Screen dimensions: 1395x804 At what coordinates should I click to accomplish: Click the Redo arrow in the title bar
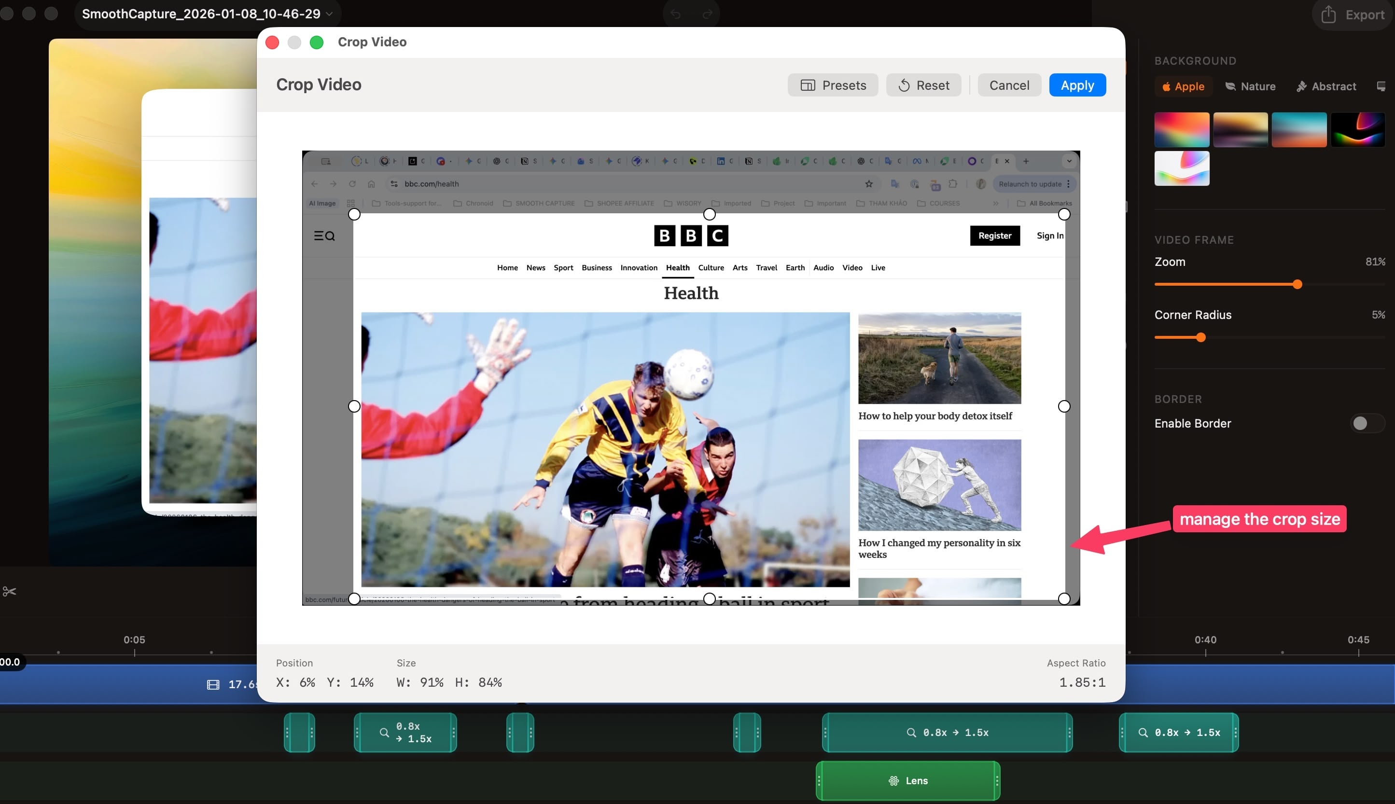coord(707,14)
